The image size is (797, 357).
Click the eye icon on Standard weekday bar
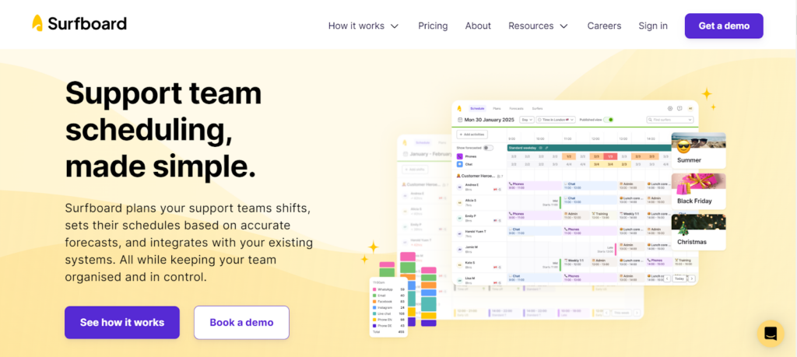tap(540, 148)
